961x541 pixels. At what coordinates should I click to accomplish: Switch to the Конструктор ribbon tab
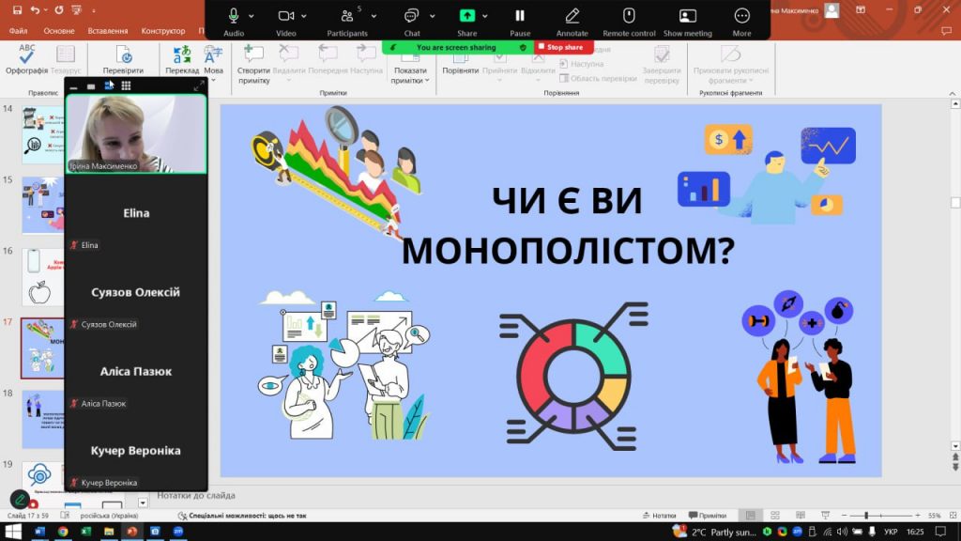[163, 30]
